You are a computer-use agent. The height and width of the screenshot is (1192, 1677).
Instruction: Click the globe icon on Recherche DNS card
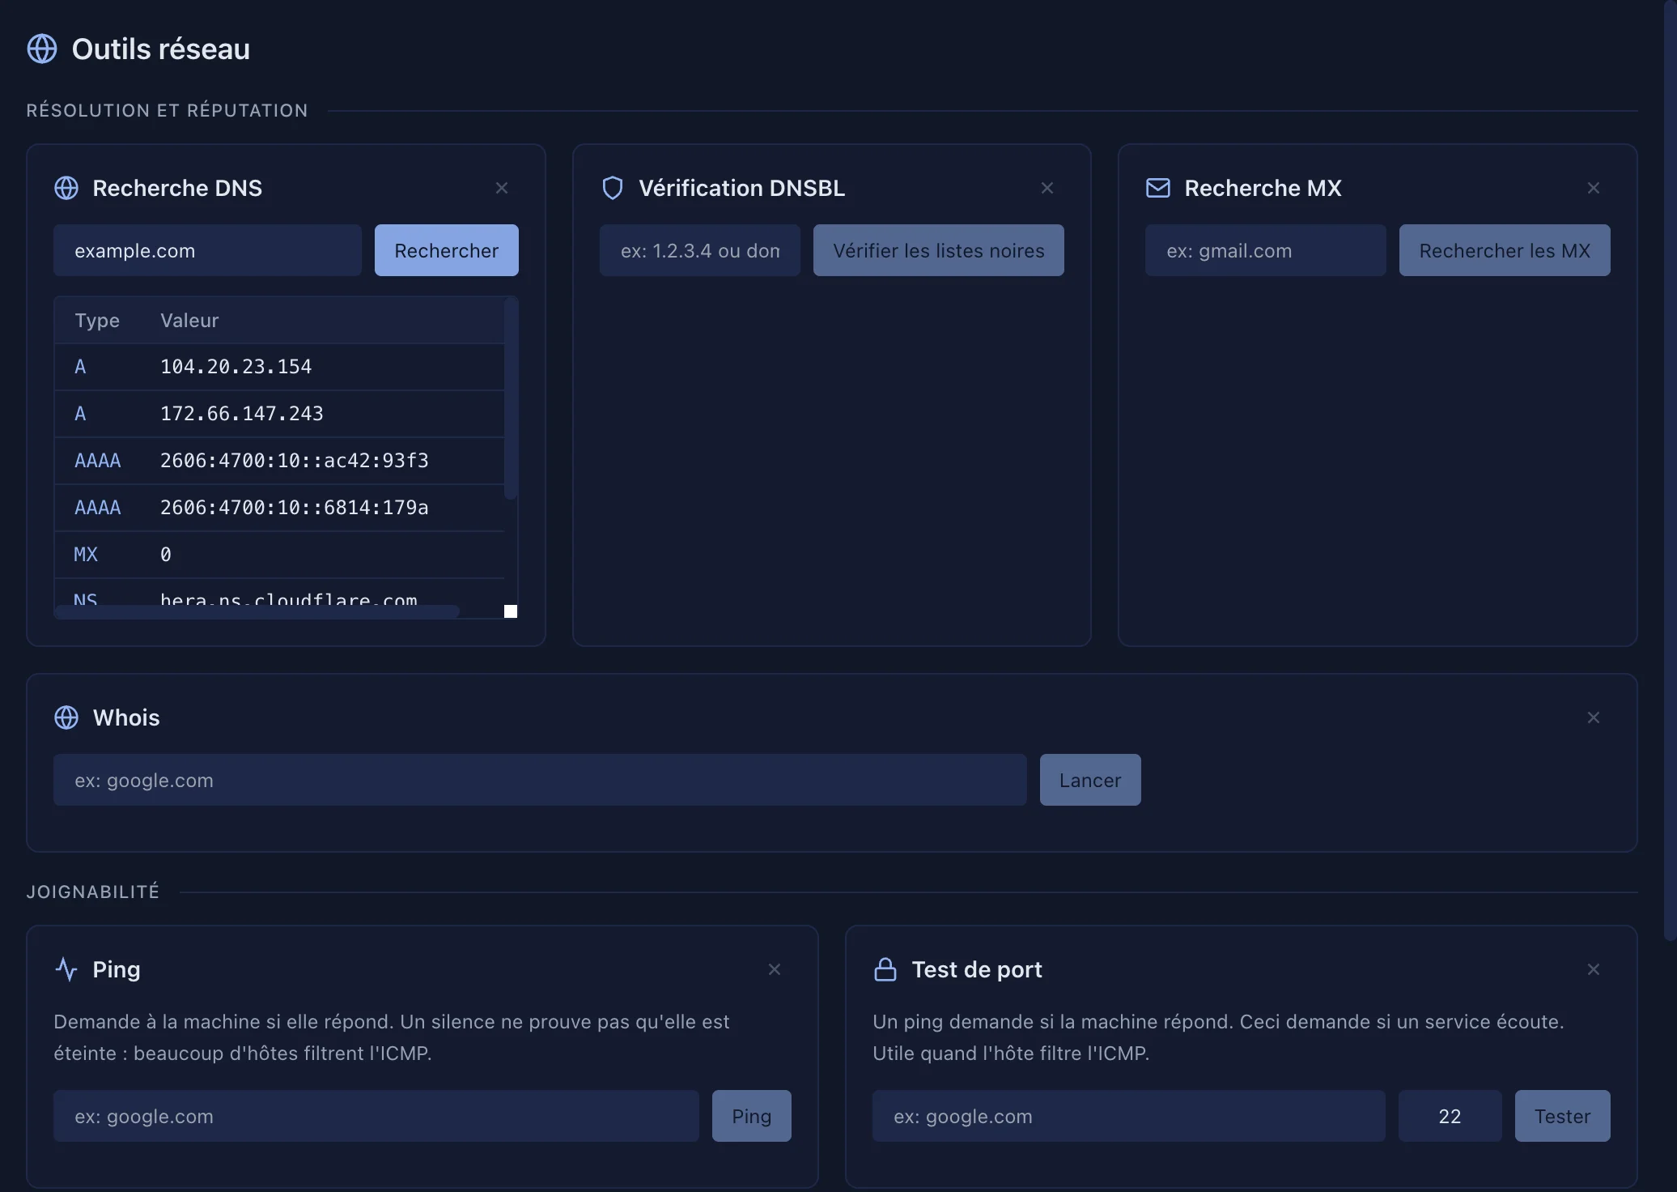(66, 188)
